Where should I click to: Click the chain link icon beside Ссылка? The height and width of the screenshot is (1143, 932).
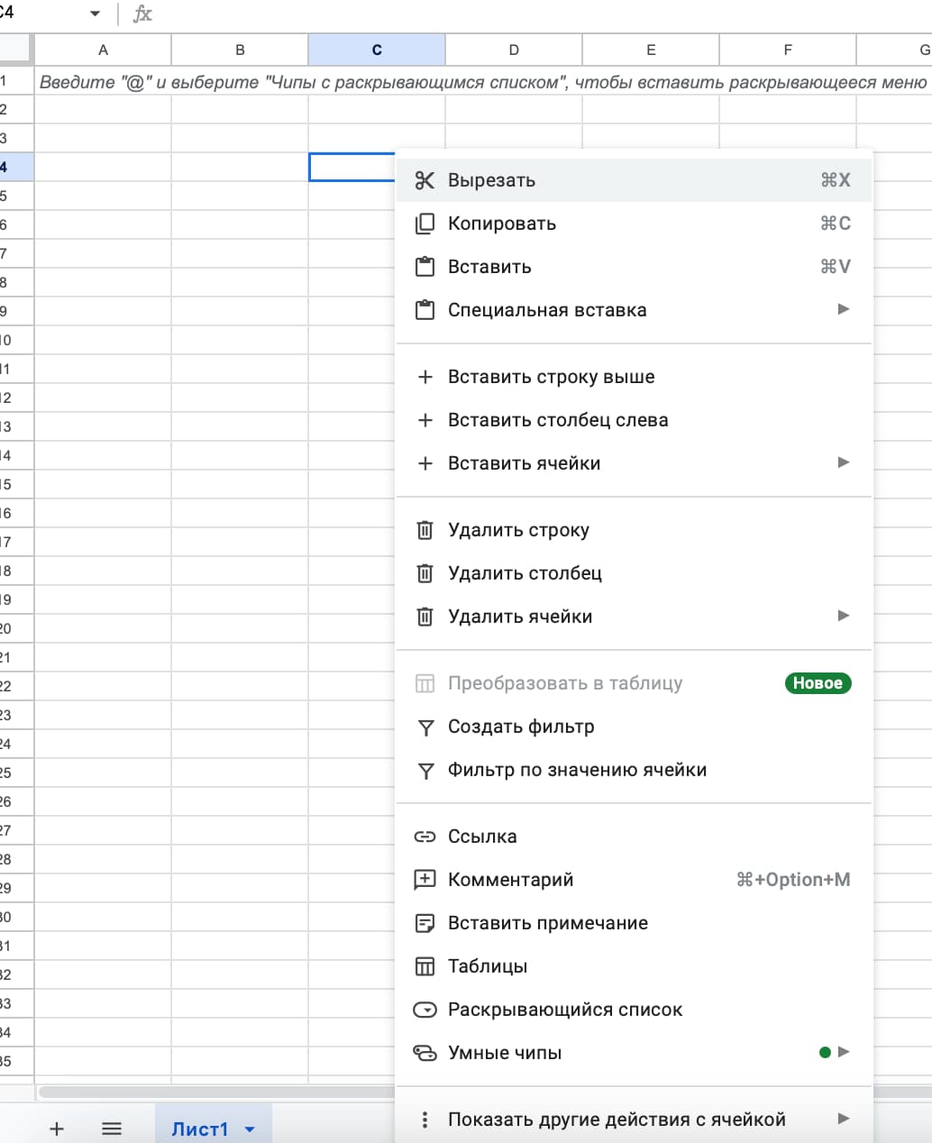pos(425,837)
